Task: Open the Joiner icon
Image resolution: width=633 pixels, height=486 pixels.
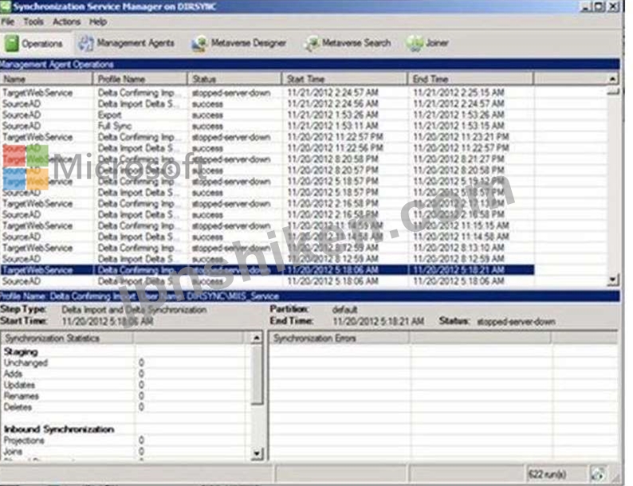Action: pos(415,43)
